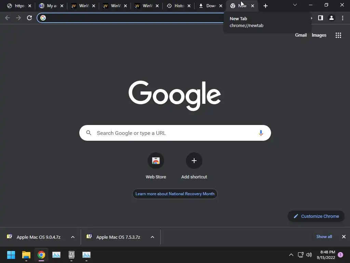
Task: Click the Chrome taskbar icon
Action: tap(41, 255)
